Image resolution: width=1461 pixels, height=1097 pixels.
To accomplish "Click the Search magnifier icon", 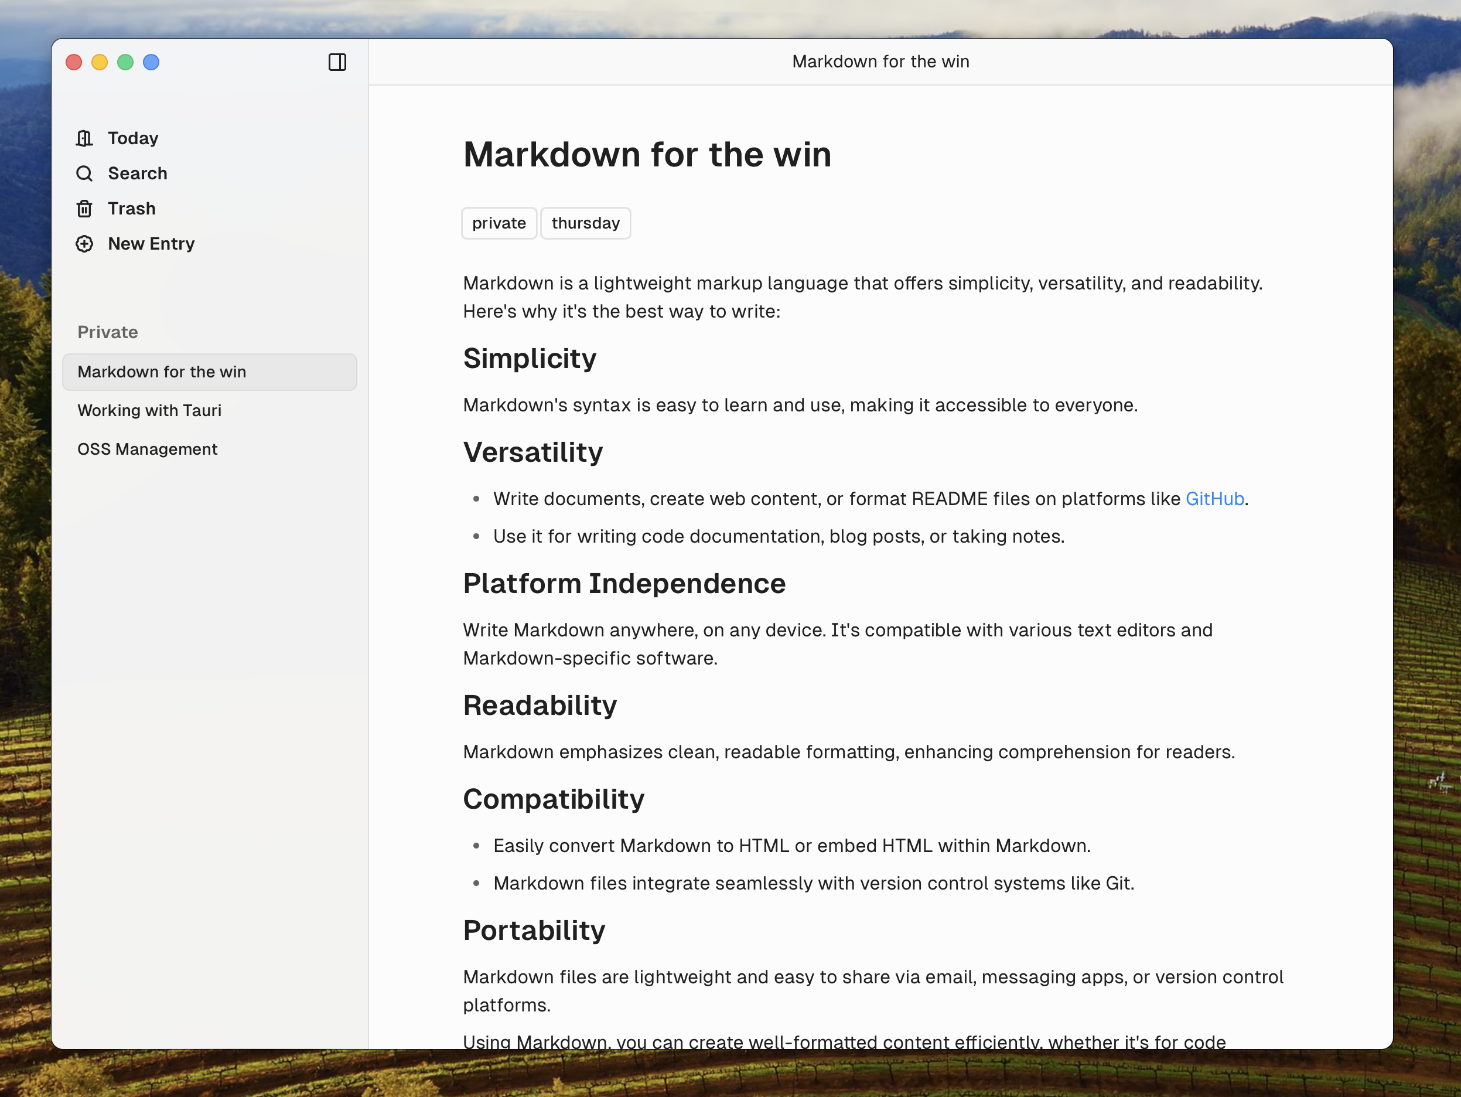I will (84, 173).
